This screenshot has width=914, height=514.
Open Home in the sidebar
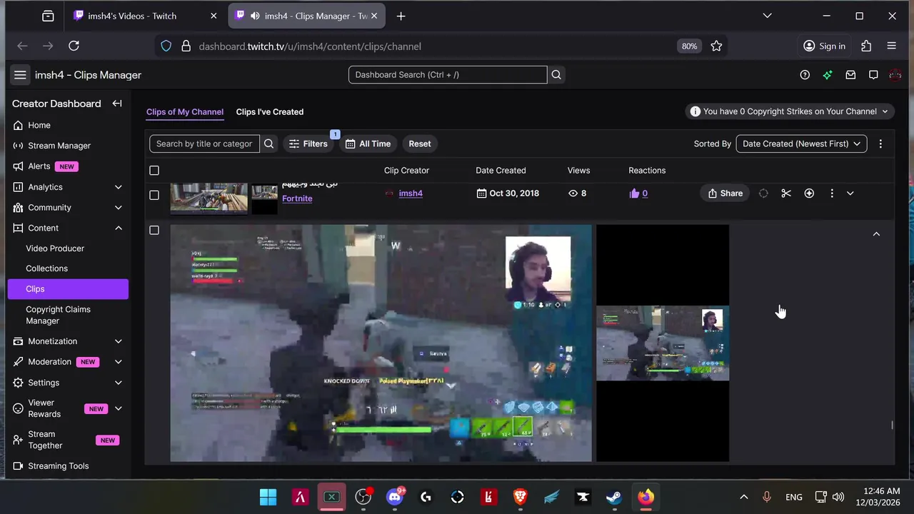pyautogui.click(x=39, y=125)
